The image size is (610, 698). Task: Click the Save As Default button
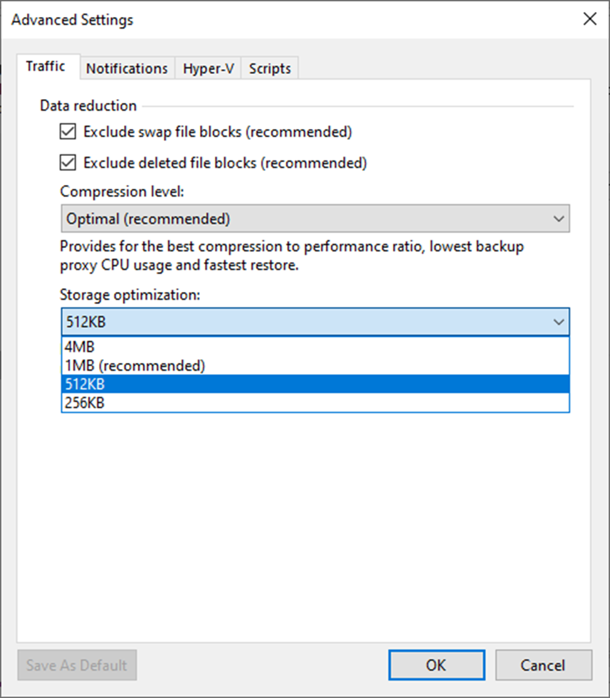(x=77, y=665)
